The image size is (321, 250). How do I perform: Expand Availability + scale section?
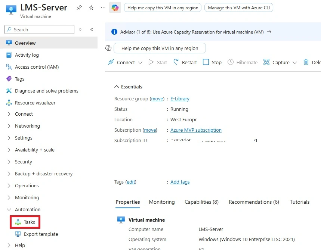(9, 150)
